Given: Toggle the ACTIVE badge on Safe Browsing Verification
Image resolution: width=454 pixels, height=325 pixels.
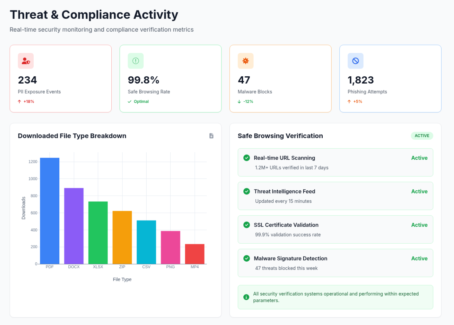Looking at the screenshot, I should click(x=422, y=136).
